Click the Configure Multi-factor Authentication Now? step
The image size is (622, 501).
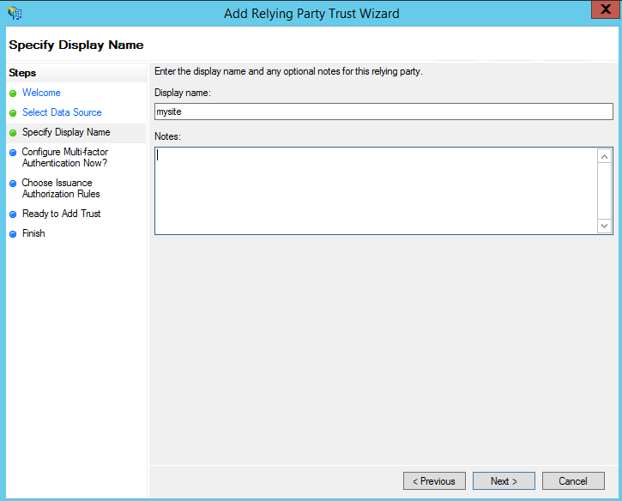click(x=64, y=158)
